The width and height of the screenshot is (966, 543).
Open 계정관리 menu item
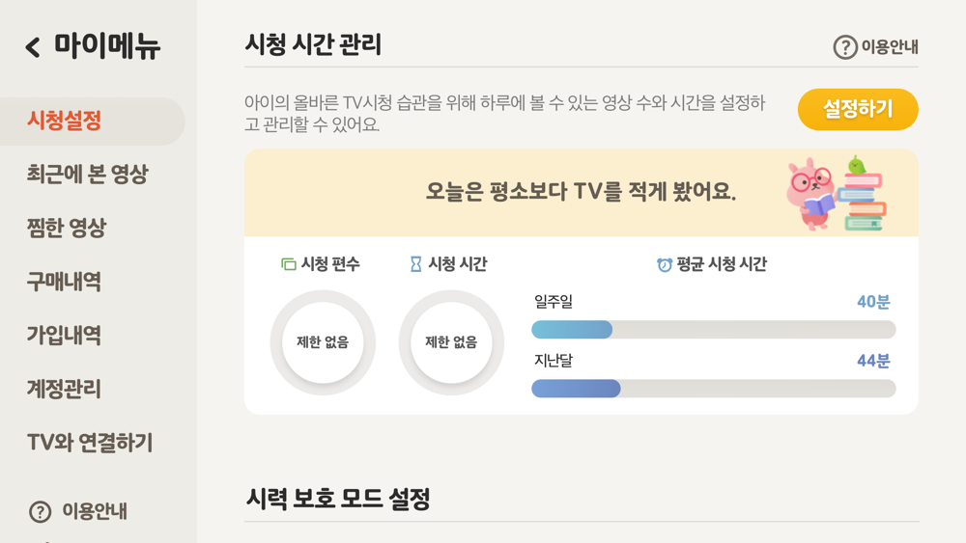coord(64,389)
